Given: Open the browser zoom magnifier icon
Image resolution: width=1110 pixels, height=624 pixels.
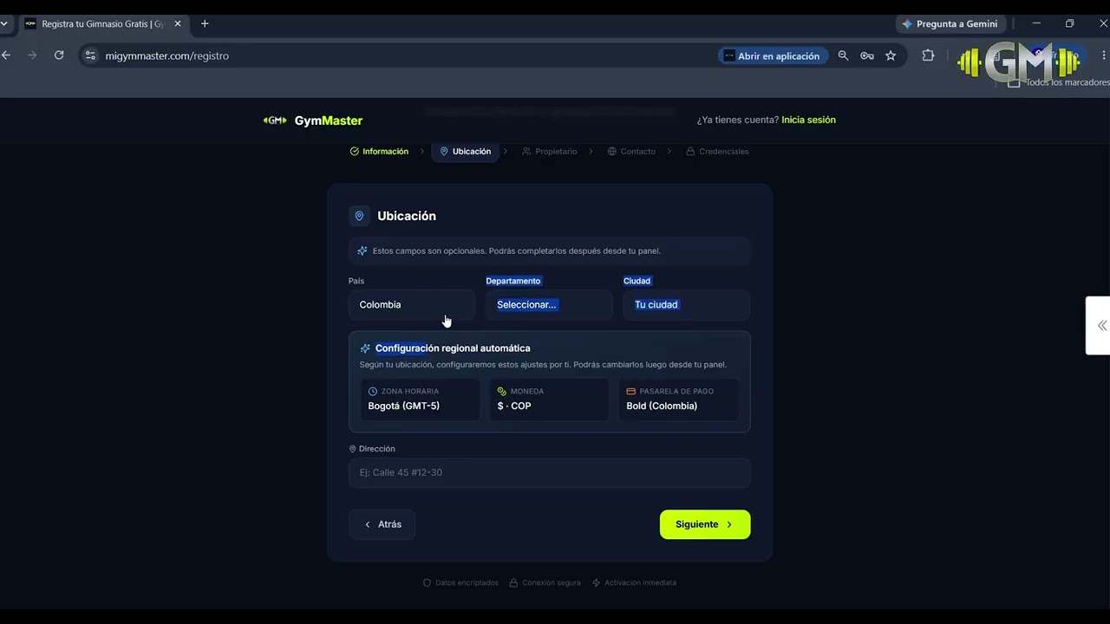Looking at the screenshot, I should [843, 55].
